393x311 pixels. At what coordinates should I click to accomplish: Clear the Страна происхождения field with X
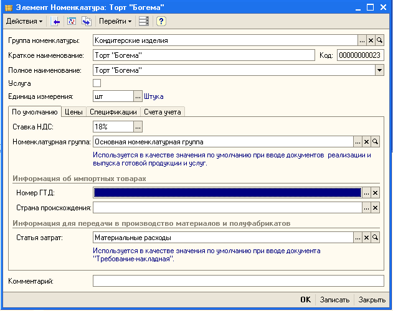[x=375, y=208]
